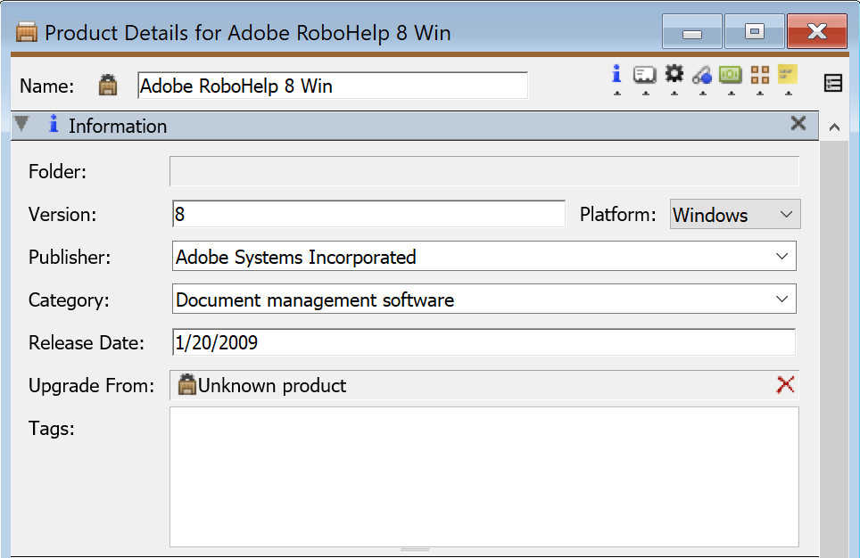Screen dimensions: 860x558
Task: Click inside the Tags text area
Action: tap(484, 477)
